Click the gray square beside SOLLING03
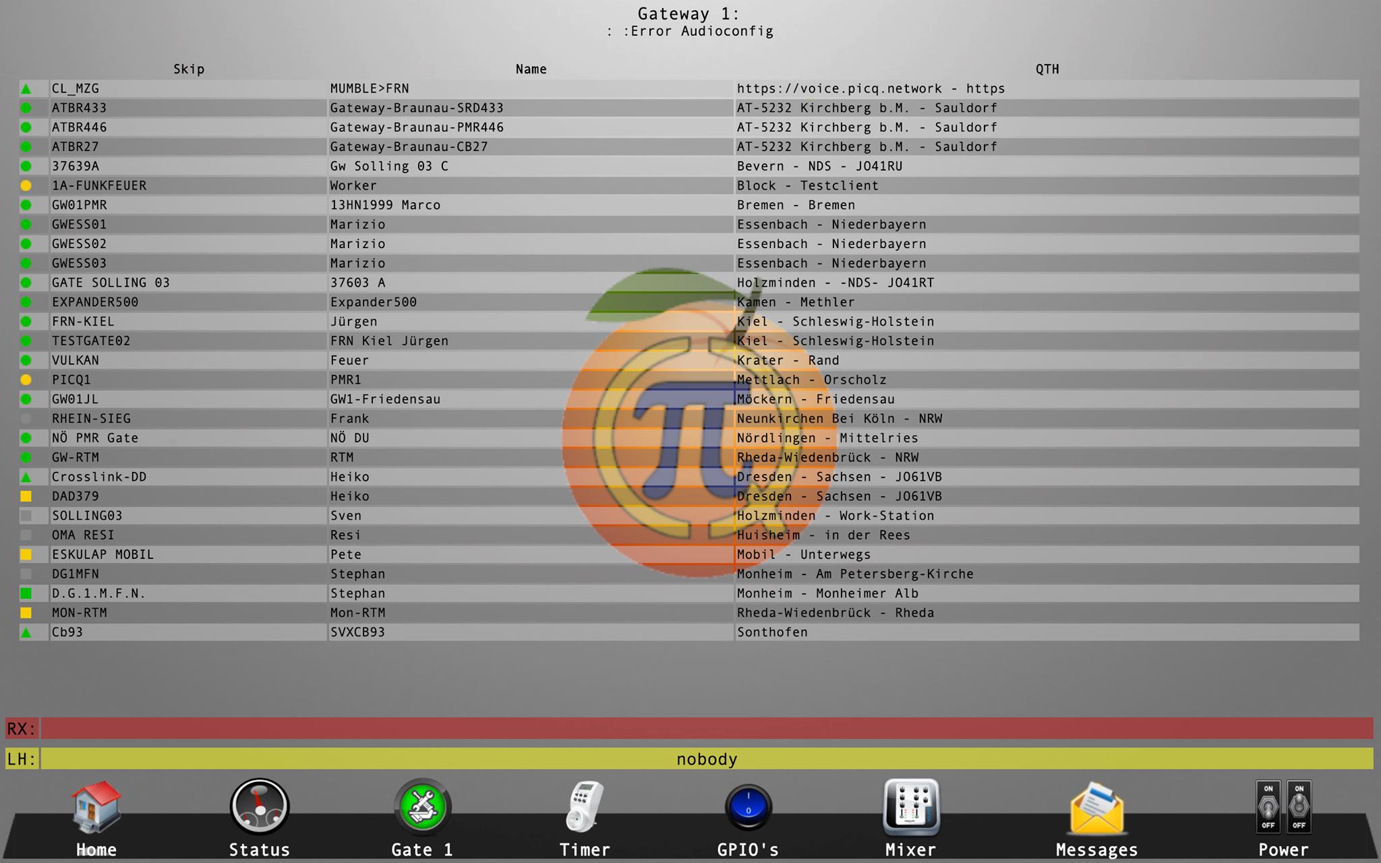The height and width of the screenshot is (863, 1381). [x=26, y=516]
